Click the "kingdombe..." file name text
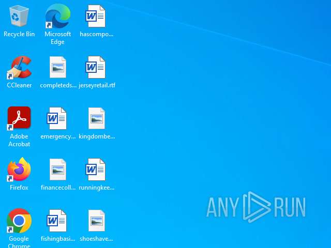This screenshot has width=331, height=248. 97,136
